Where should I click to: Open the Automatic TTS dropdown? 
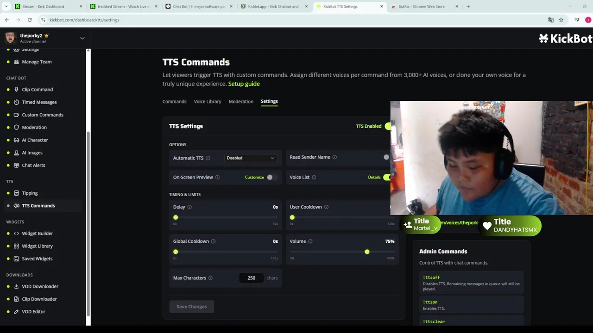point(251,158)
